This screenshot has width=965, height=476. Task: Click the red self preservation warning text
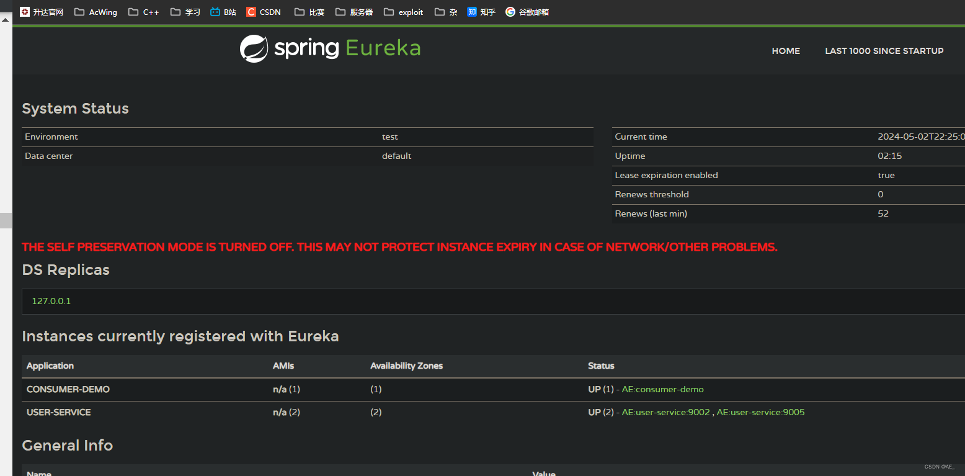399,247
